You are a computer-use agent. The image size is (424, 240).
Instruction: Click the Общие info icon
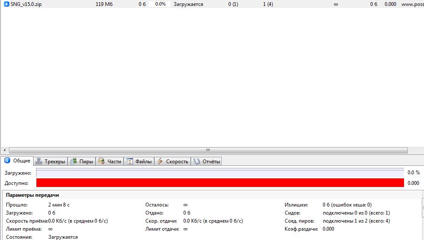(7, 160)
